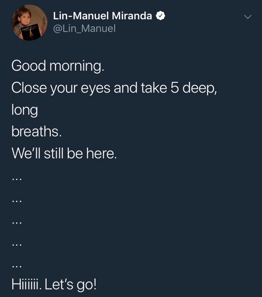The width and height of the screenshot is (262, 297).
Task: Open Lin-Manuel Miranda's profile picture
Action: point(29,23)
